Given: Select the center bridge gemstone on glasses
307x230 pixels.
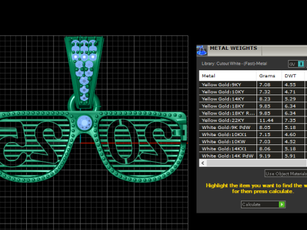Looking at the screenshot, I should [84, 123].
